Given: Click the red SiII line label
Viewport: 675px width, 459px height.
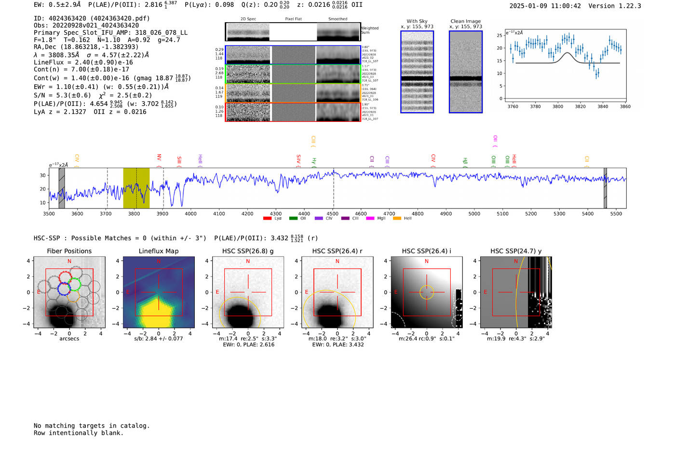Looking at the screenshot, I should 179,161.
